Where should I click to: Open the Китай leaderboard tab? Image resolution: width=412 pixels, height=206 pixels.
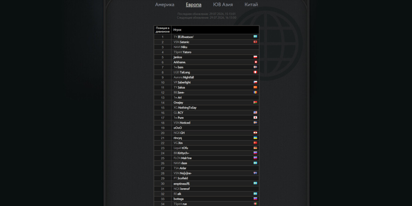(251, 4)
